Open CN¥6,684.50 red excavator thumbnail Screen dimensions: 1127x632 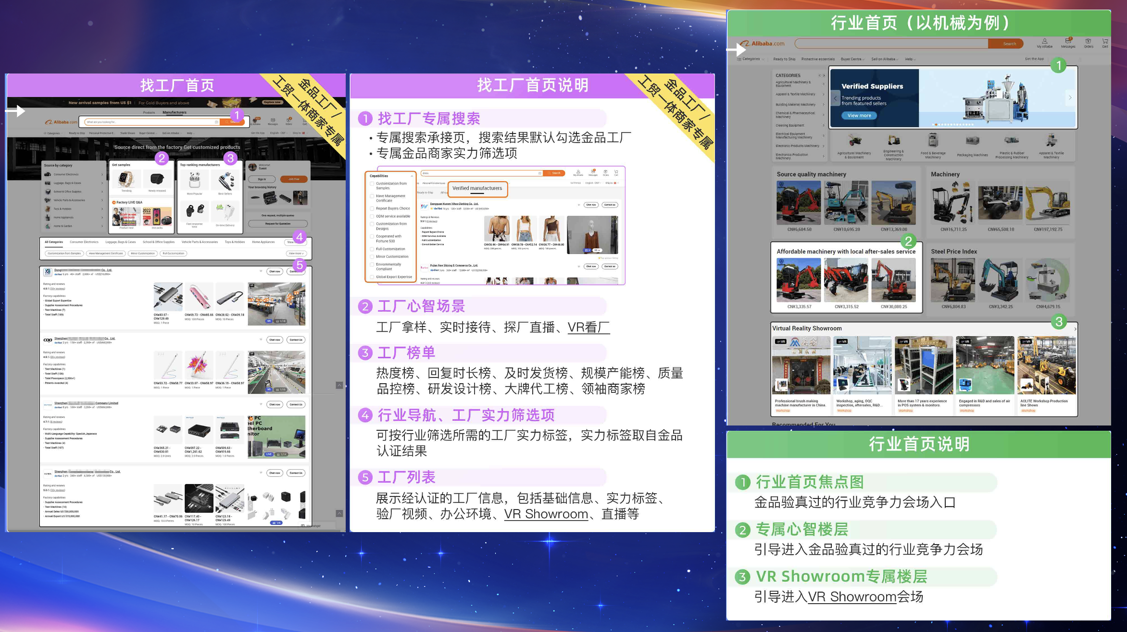tap(799, 203)
